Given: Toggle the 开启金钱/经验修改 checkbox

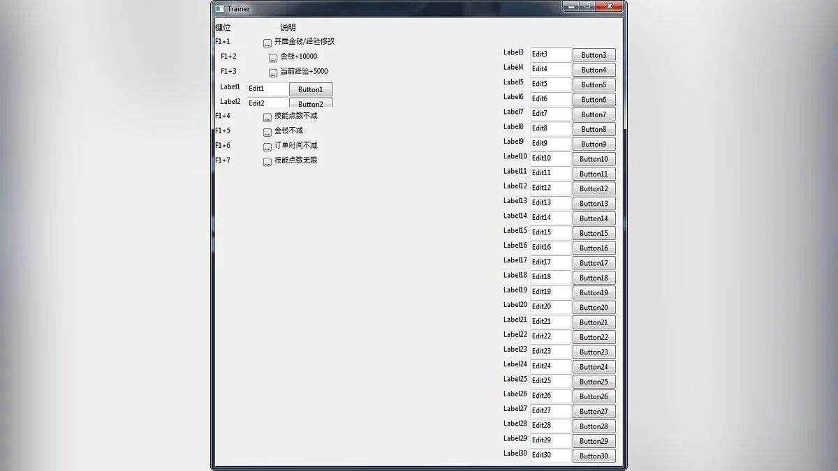Looking at the screenshot, I should [x=267, y=43].
